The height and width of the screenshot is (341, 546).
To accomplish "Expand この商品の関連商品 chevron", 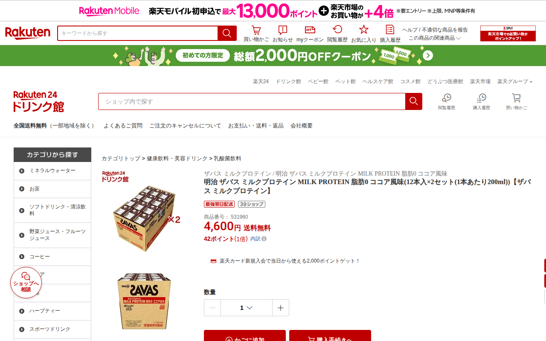I will coord(459,38).
